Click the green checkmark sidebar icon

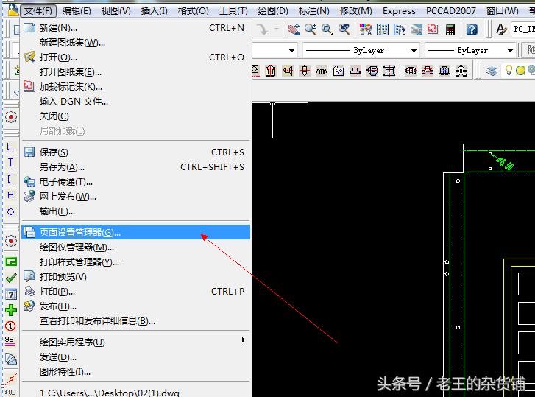point(11,278)
